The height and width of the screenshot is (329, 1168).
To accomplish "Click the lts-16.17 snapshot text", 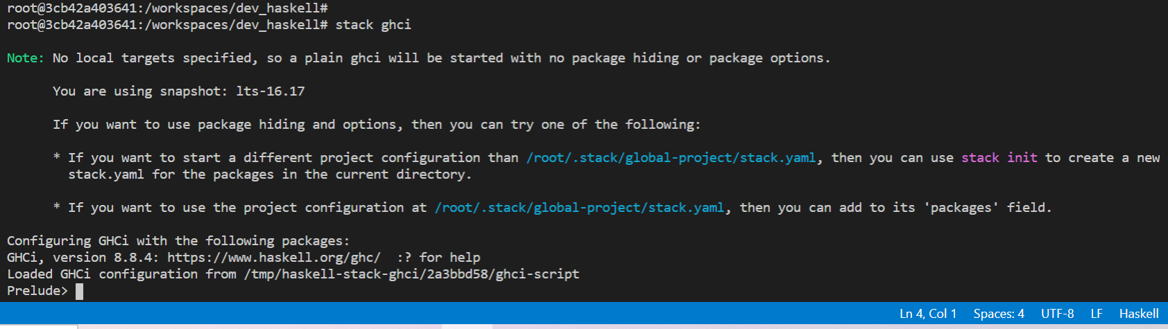I will [x=270, y=91].
